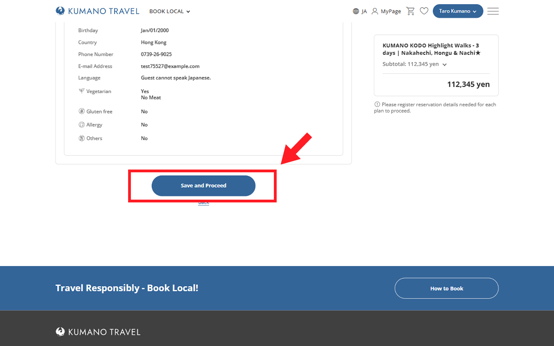The height and width of the screenshot is (346, 554).
Task: Open the MyPage person icon
Action: [x=375, y=11]
